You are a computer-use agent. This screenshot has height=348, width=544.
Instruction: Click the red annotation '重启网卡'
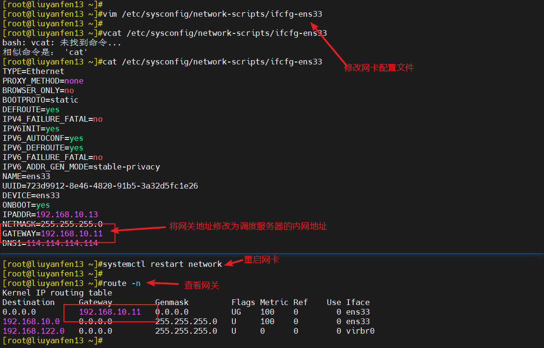(x=262, y=260)
